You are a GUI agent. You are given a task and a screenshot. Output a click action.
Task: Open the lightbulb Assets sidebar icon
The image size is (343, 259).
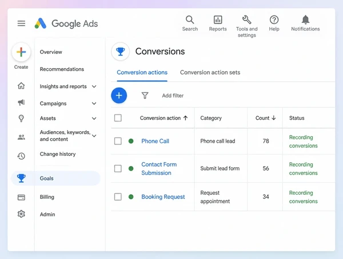click(21, 119)
